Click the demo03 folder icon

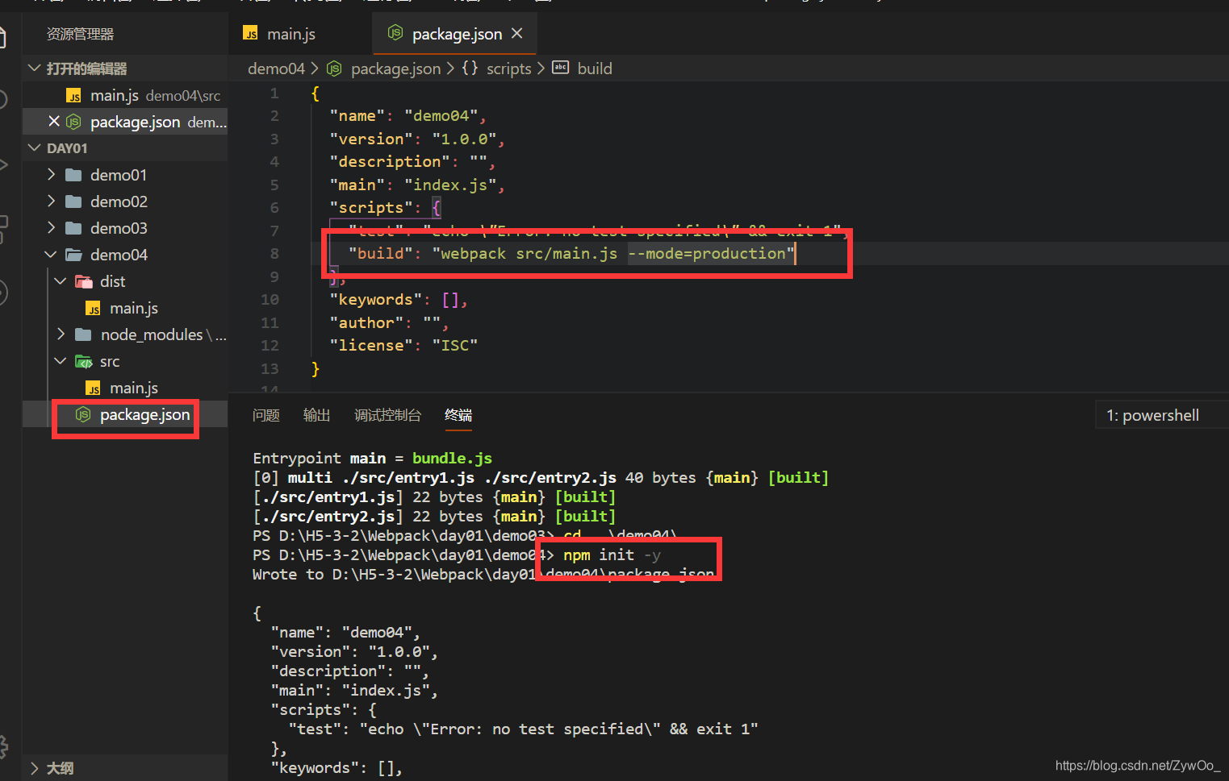click(x=73, y=228)
